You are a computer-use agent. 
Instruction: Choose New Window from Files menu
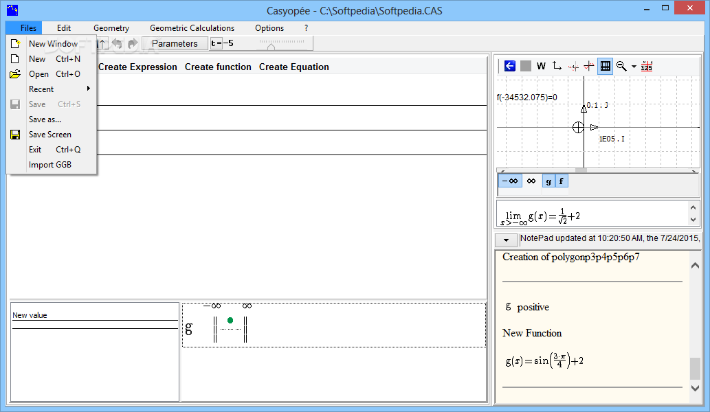52,44
